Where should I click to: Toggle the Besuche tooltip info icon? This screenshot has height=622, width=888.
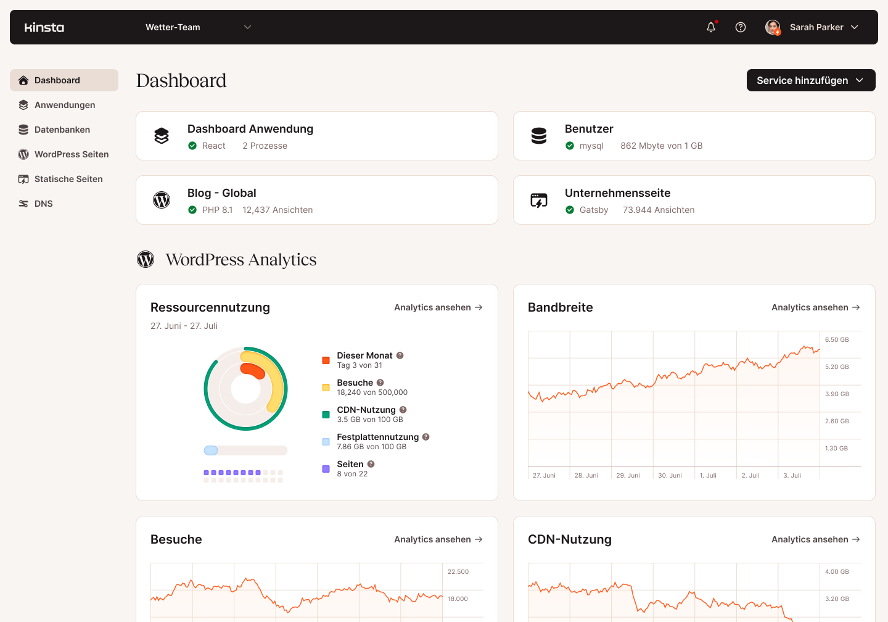380,382
